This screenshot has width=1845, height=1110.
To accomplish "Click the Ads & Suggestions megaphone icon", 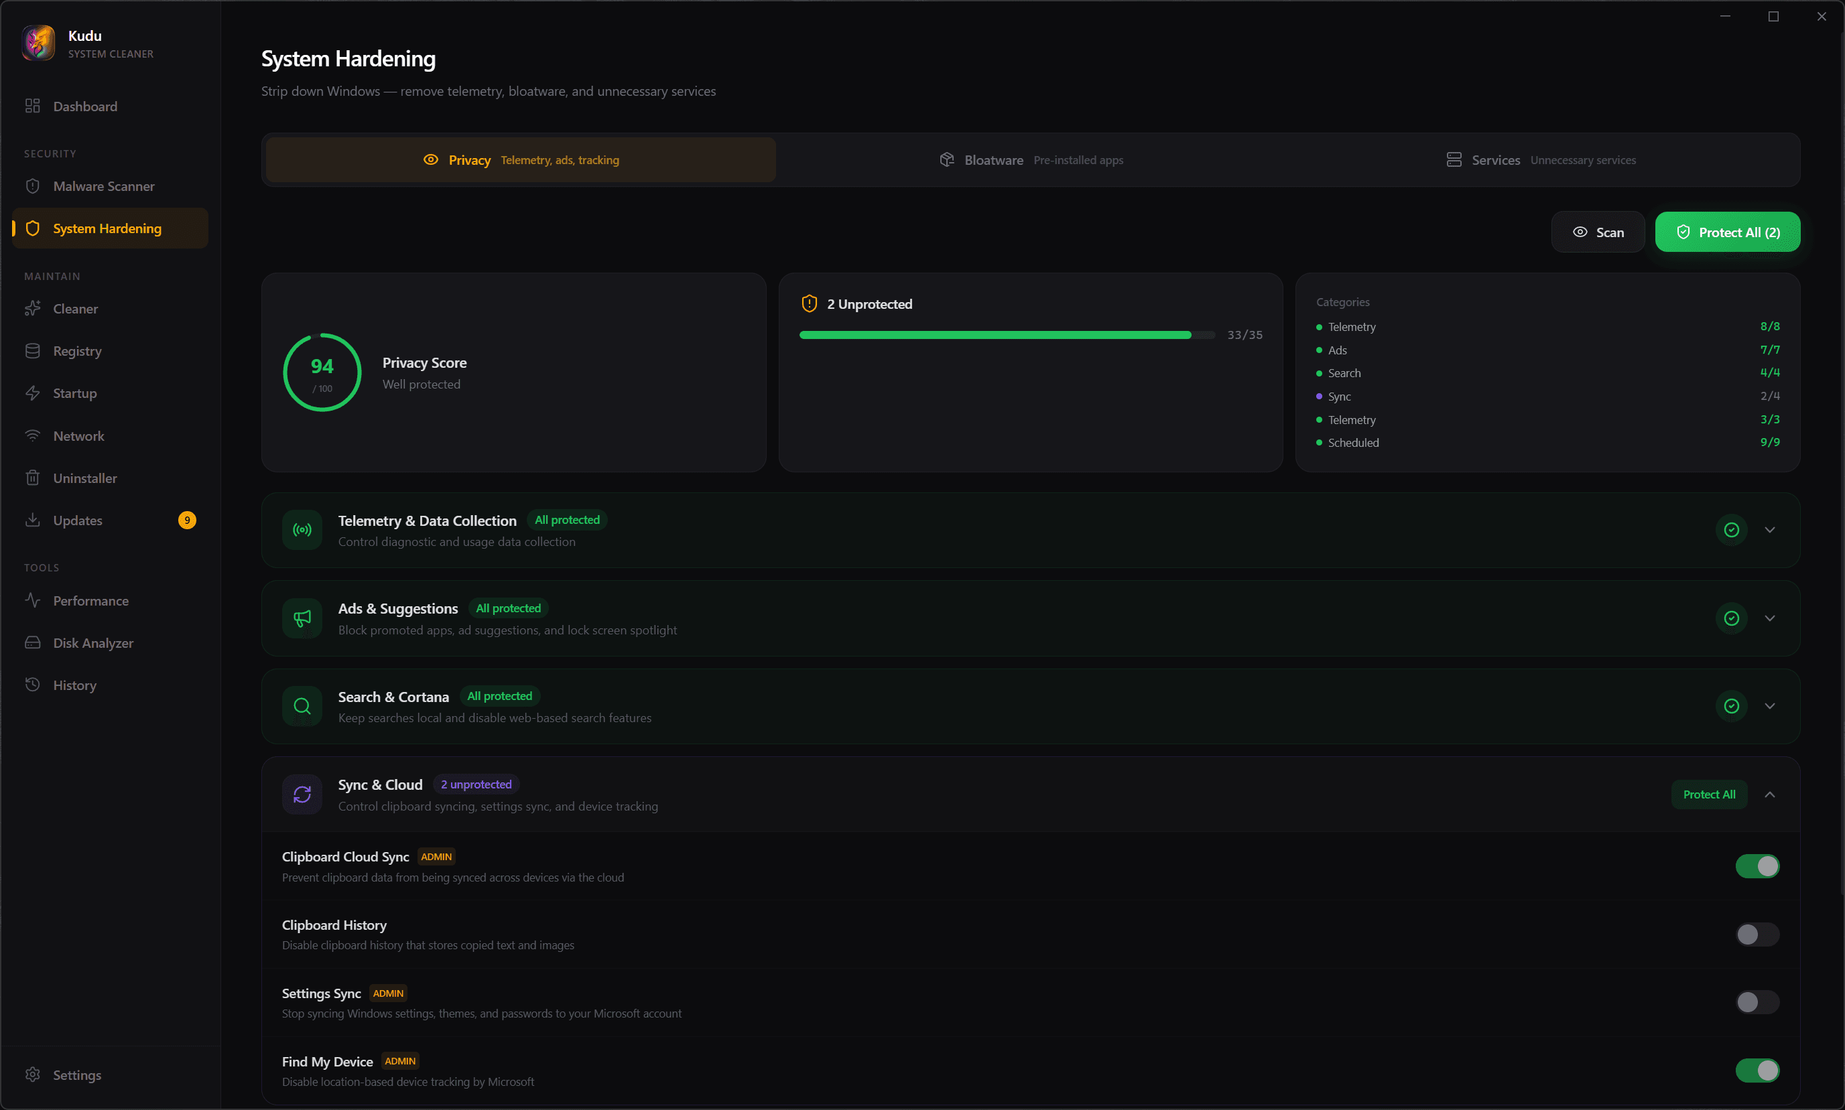I will point(302,618).
